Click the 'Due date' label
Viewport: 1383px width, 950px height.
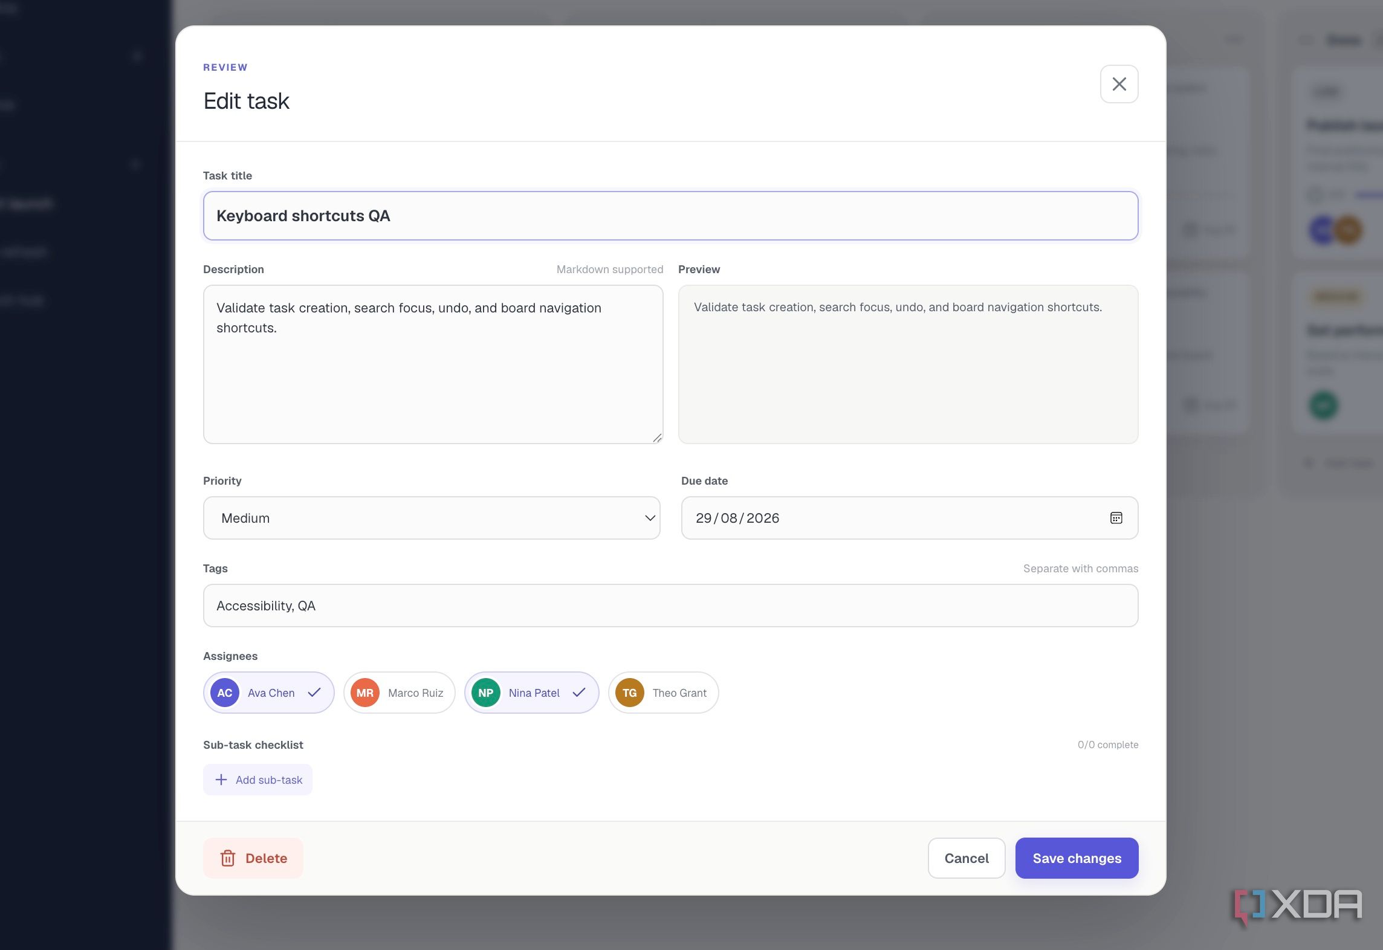705,481
